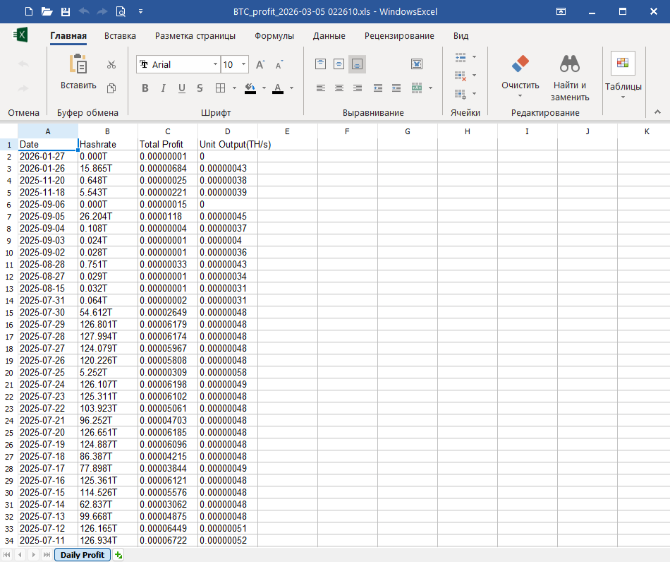This screenshot has width=670, height=562.
Task: Switch to the Формулы tab
Action: coord(274,36)
